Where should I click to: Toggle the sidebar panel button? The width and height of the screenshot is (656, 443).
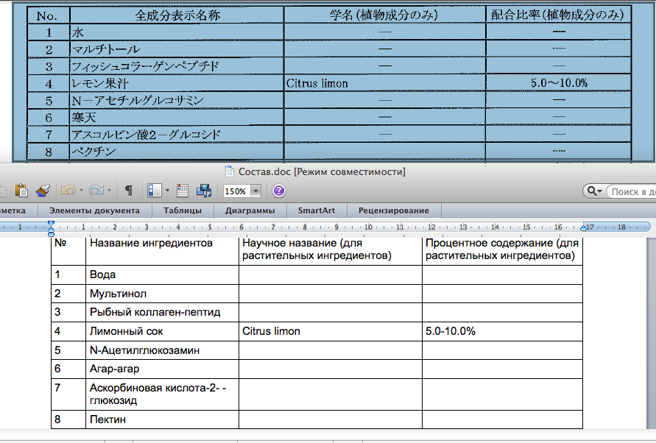154,191
